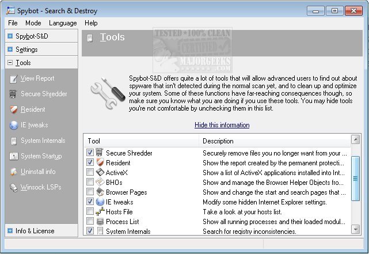Open the Help menu

pos(91,23)
